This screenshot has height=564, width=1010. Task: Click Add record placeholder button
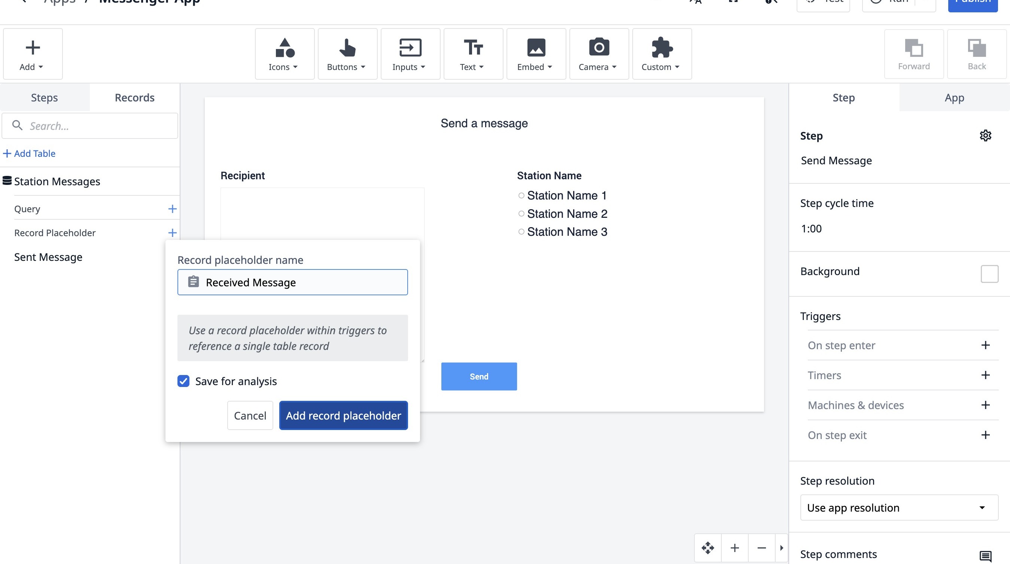click(x=343, y=415)
